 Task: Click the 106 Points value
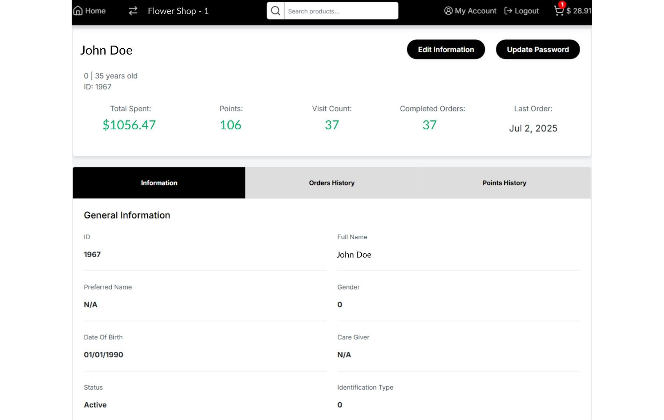coord(231,125)
